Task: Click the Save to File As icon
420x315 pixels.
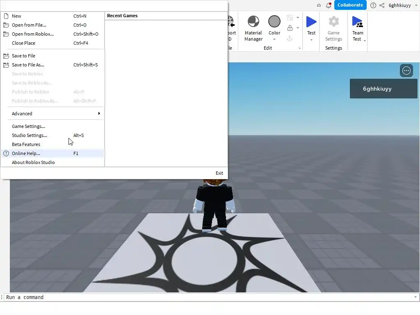Action: point(6,65)
